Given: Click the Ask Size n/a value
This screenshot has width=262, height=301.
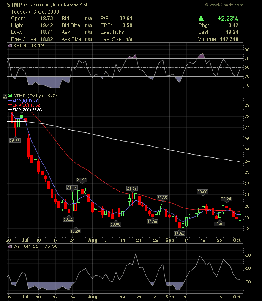Looking at the screenshot, I should click(x=88, y=39).
